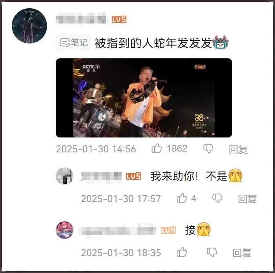Click 回复 under the 18:35 reply
This screenshot has height=273, width=275.
tap(242, 253)
